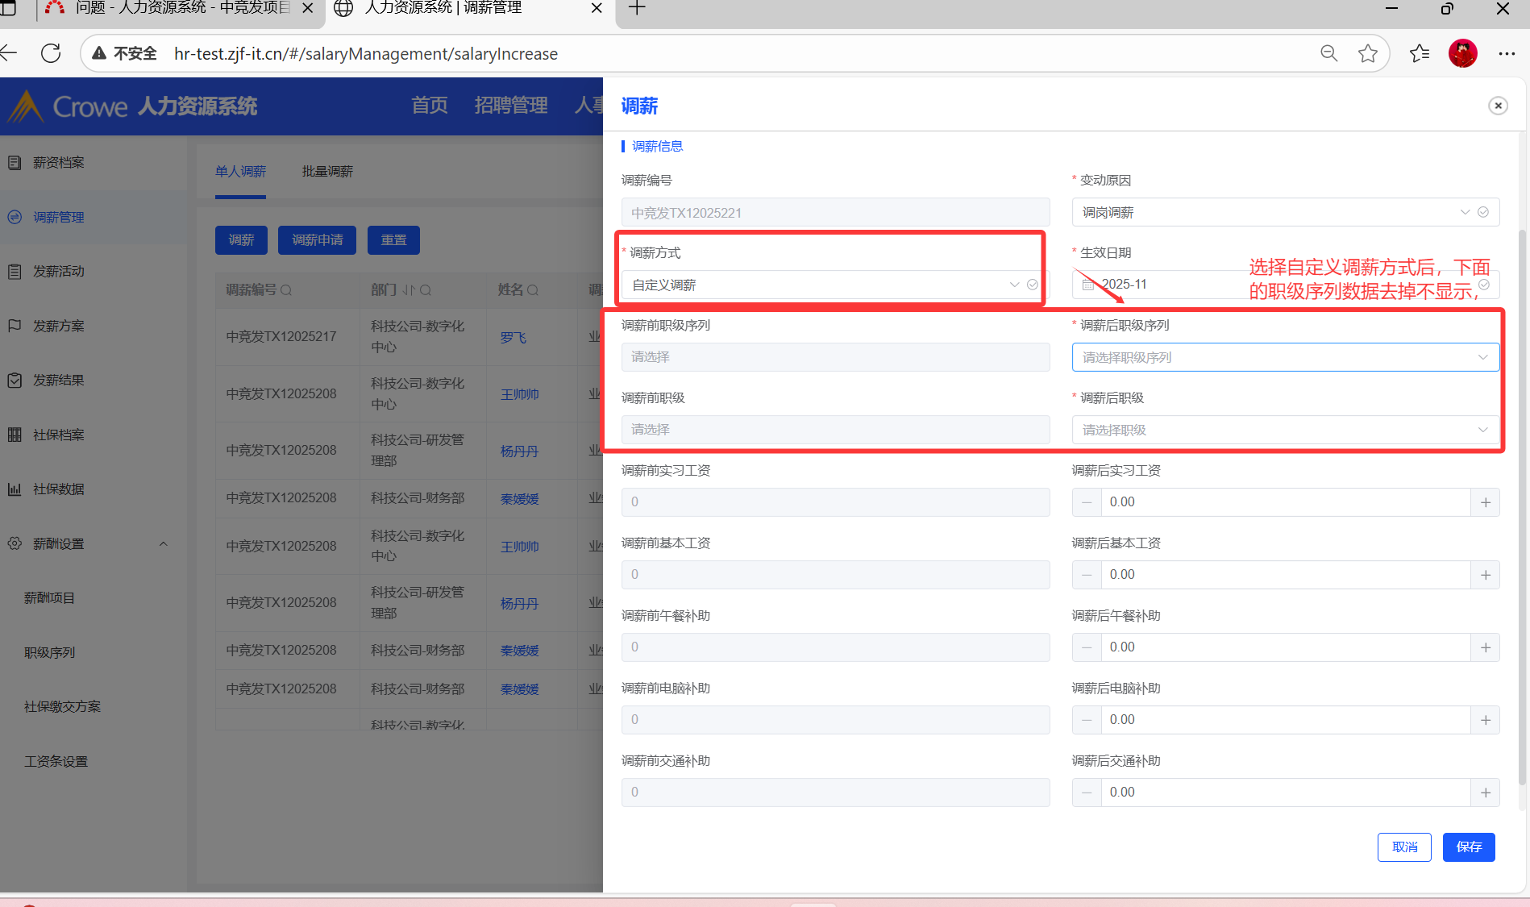This screenshot has height=907, width=1530.
Task: Click the blue 调薪 button
Action: pyautogui.click(x=241, y=240)
